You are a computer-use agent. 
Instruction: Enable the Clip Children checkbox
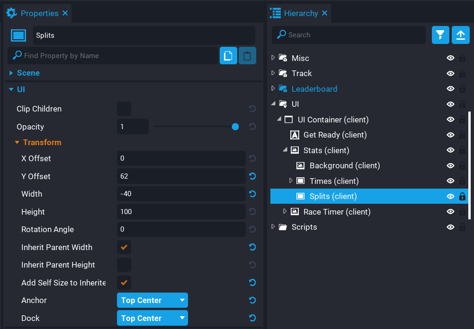coord(124,109)
